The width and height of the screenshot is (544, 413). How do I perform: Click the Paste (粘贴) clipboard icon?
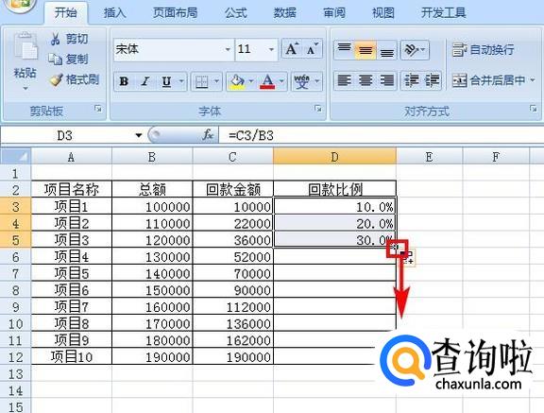coord(25,46)
